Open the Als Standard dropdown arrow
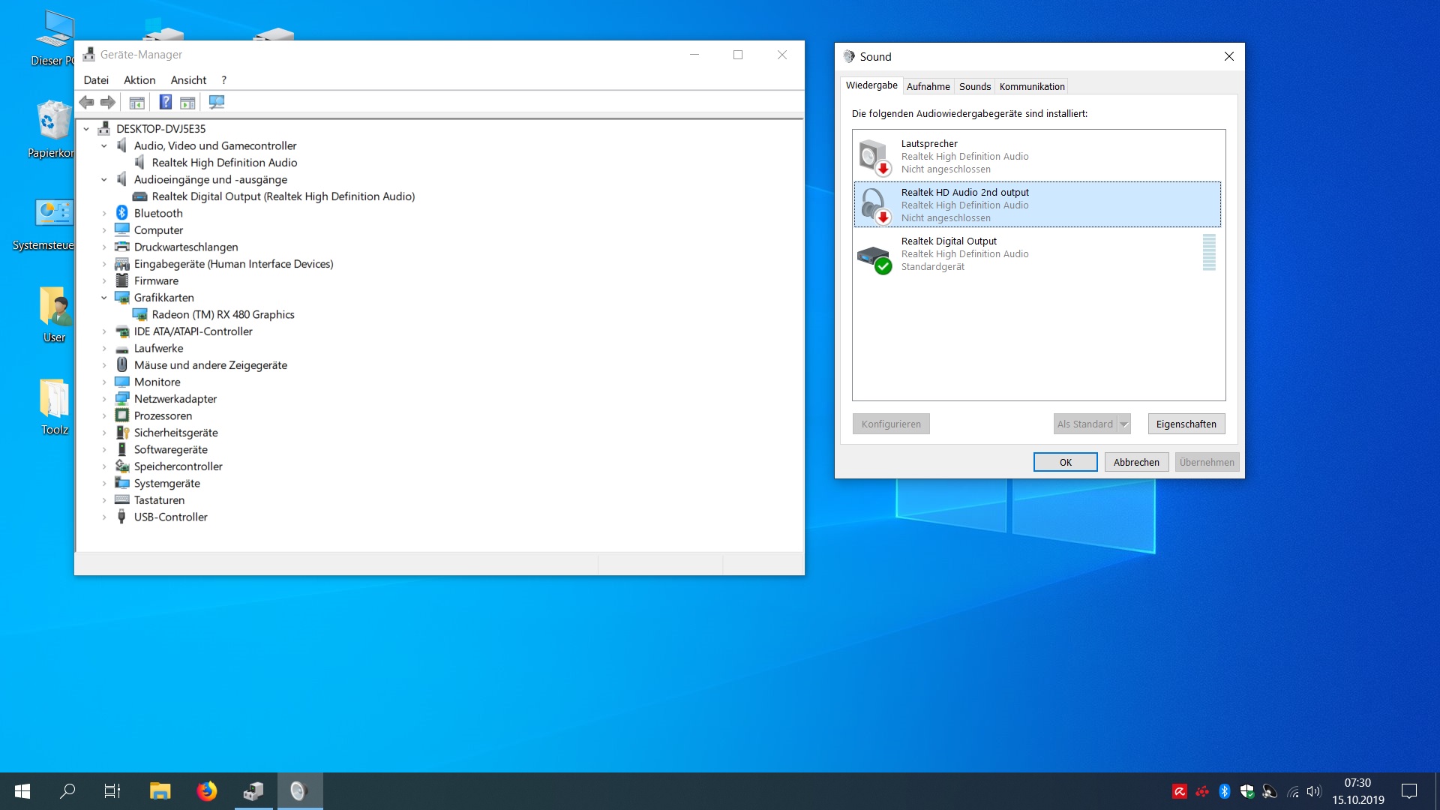 (1123, 424)
